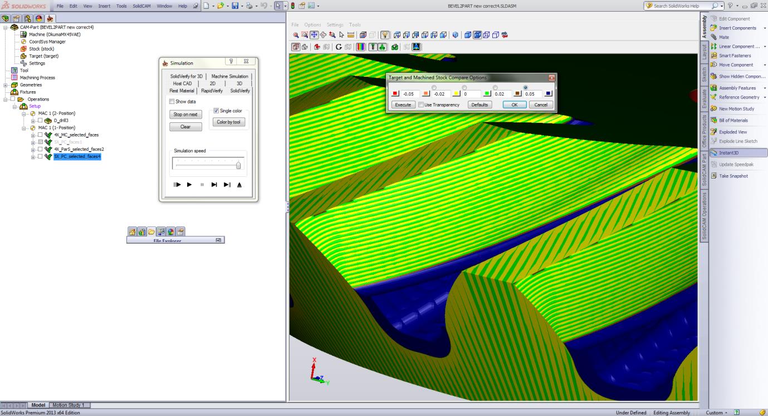The image size is (768, 416).
Task: Open the Insert menu in SolidWorks
Action: click(x=104, y=6)
